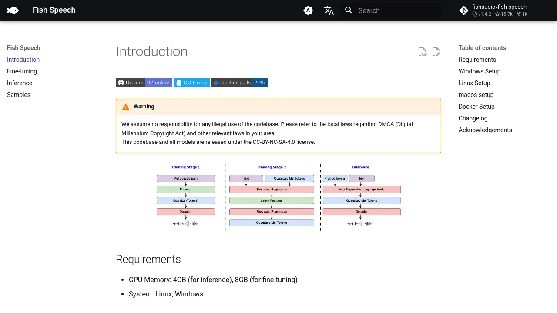Image resolution: width=557 pixels, height=313 pixels.
Task: Go to the Inference page
Action: (x=20, y=83)
